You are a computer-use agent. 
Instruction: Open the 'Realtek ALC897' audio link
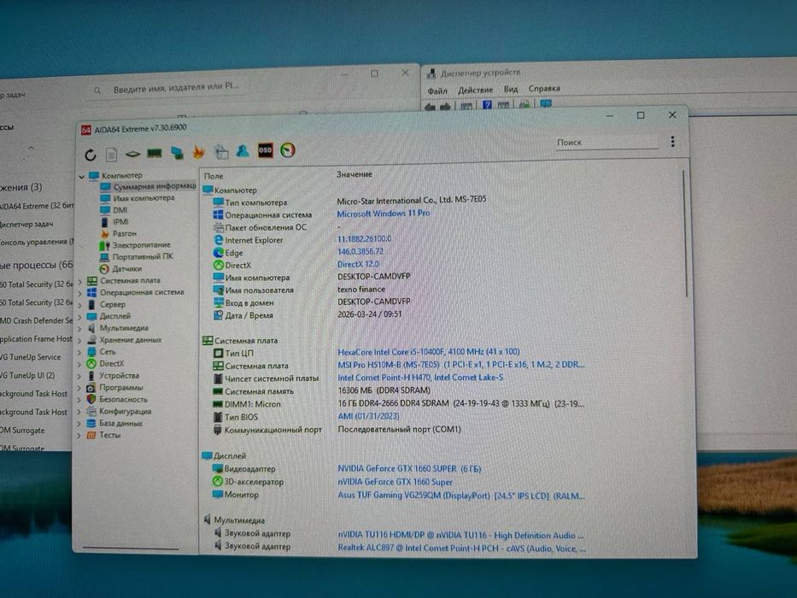pos(462,548)
